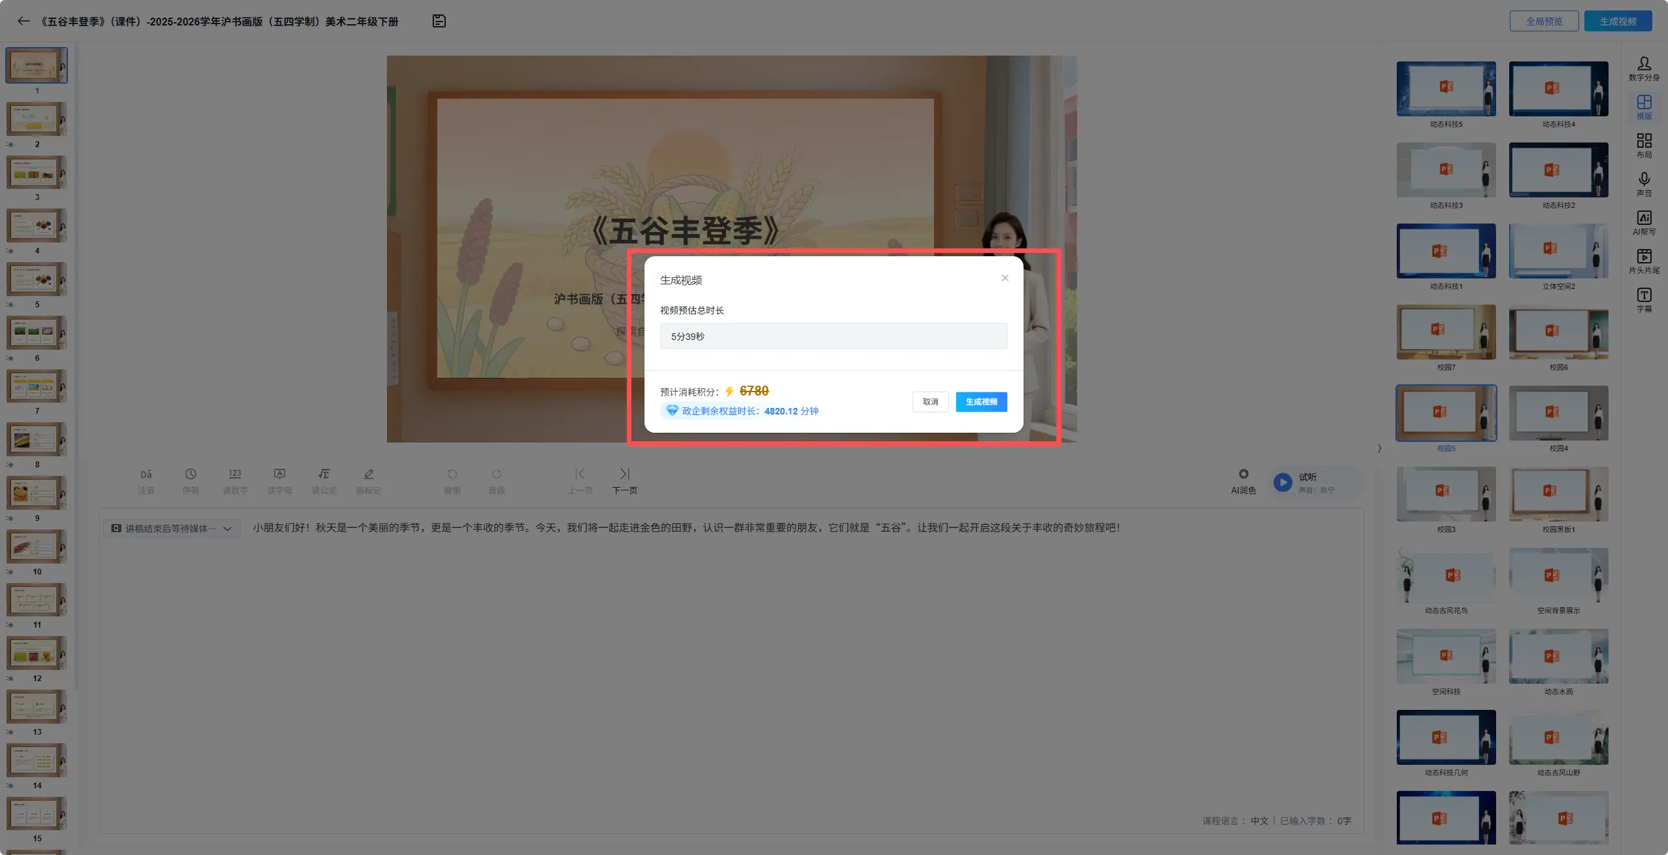Choose the 校园7 template

pos(1446,332)
